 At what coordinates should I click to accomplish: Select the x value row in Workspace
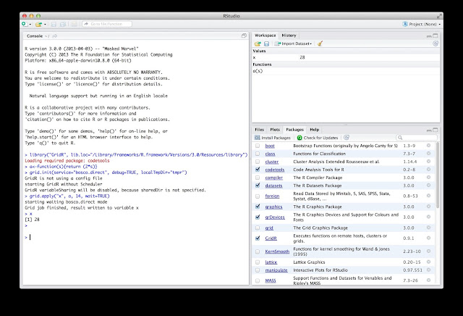click(346, 57)
